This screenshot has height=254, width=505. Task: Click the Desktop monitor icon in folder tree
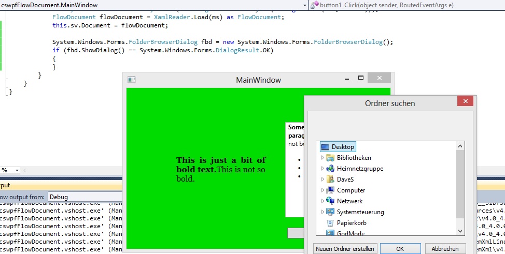click(325, 147)
